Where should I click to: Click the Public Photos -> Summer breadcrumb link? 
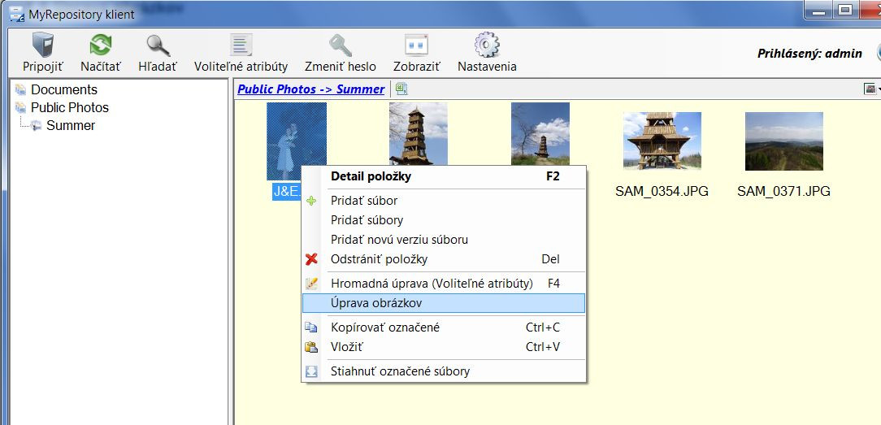310,89
